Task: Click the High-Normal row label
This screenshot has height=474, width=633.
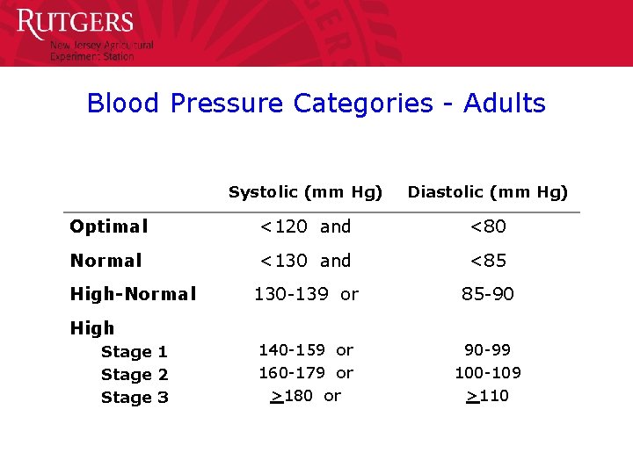Action: pyautogui.click(x=133, y=294)
